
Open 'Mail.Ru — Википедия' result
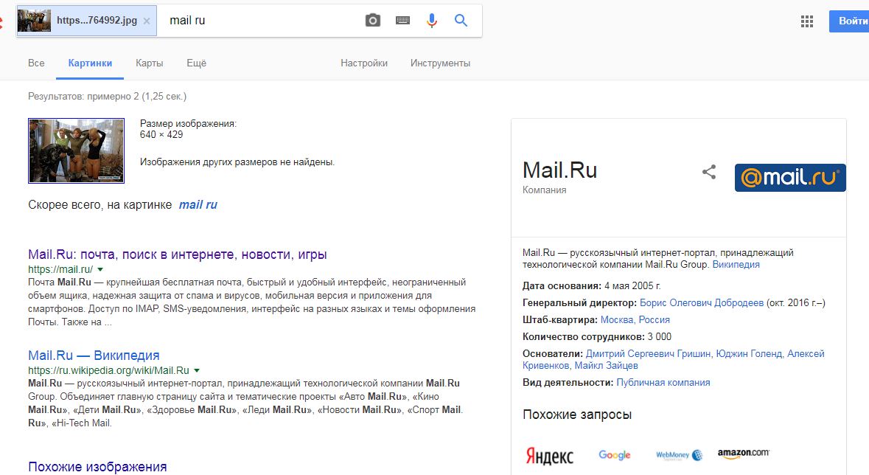pyautogui.click(x=94, y=356)
